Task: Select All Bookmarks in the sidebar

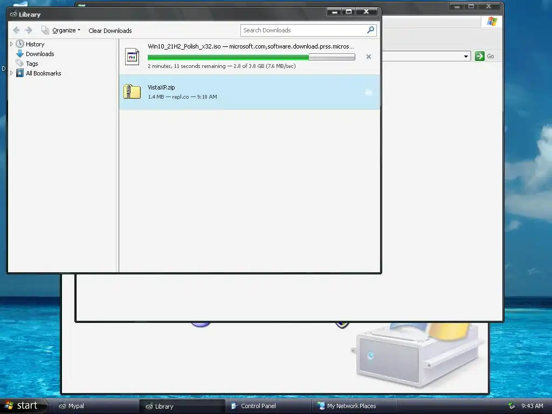Action: [x=43, y=73]
